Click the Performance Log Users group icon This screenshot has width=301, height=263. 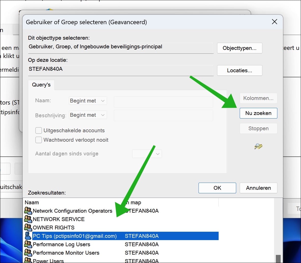[x=28, y=244]
